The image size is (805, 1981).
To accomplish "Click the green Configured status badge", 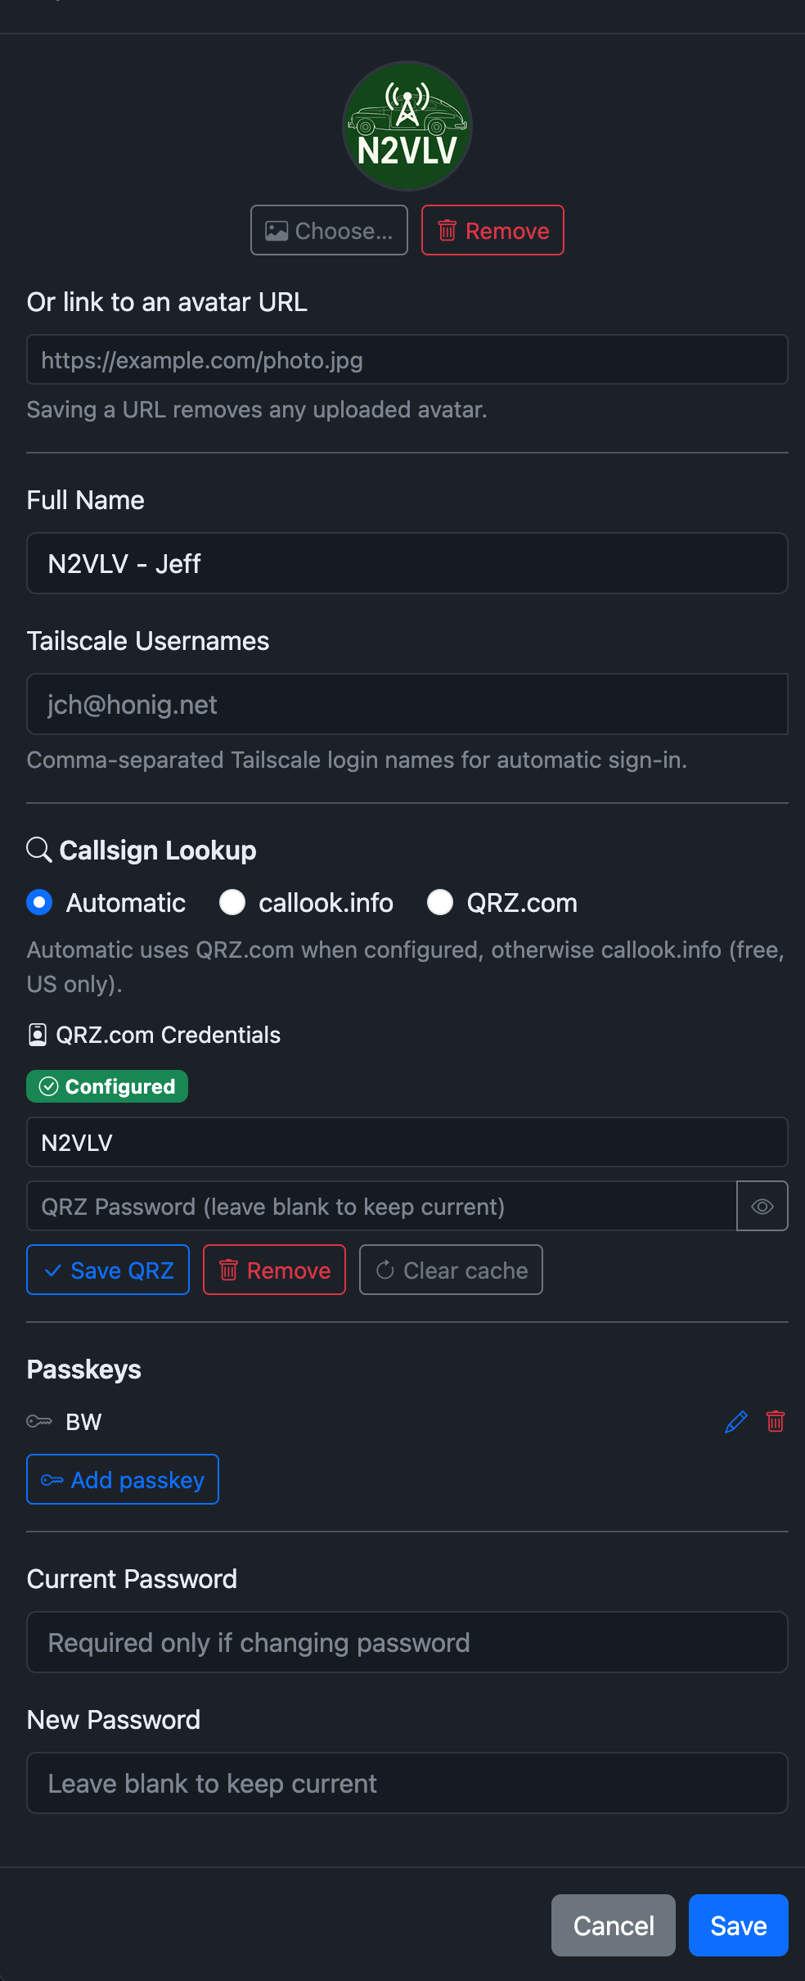I will click(107, 1086).
